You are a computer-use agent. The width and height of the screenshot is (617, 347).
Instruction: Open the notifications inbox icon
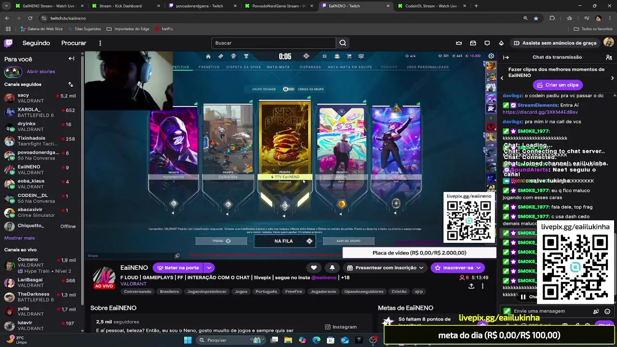click(473, 43)
